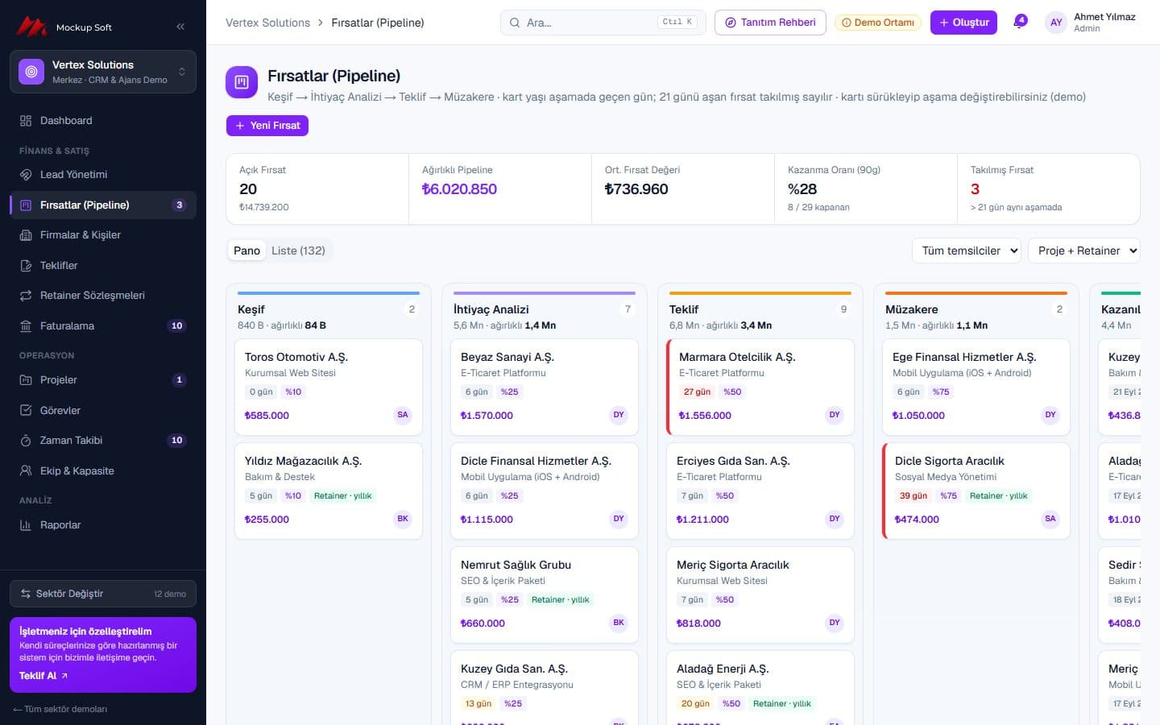Click the purple Fırsatlar page header icon
This screenshot has height=725, width=1160.
pyautogui.click(x=242, y=82)
